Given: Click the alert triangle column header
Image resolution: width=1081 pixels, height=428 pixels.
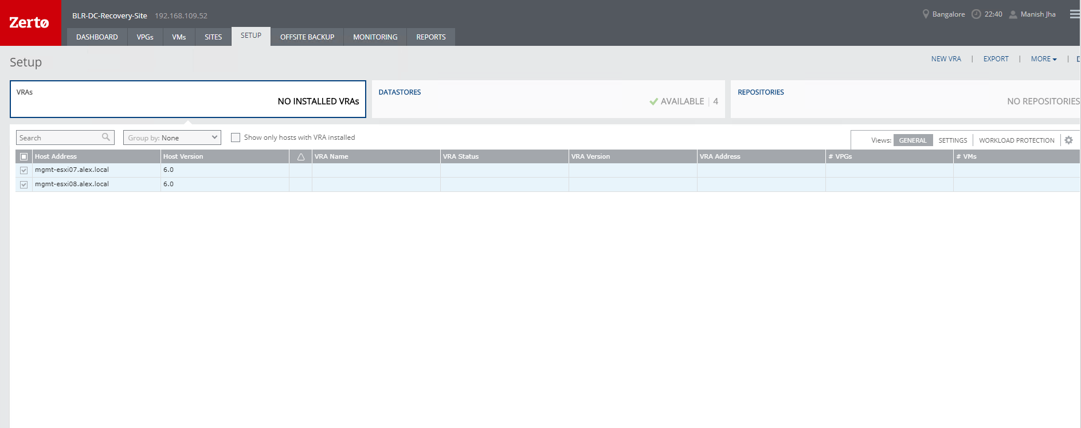Looking at the screenshot, I should tap(300, 156).
